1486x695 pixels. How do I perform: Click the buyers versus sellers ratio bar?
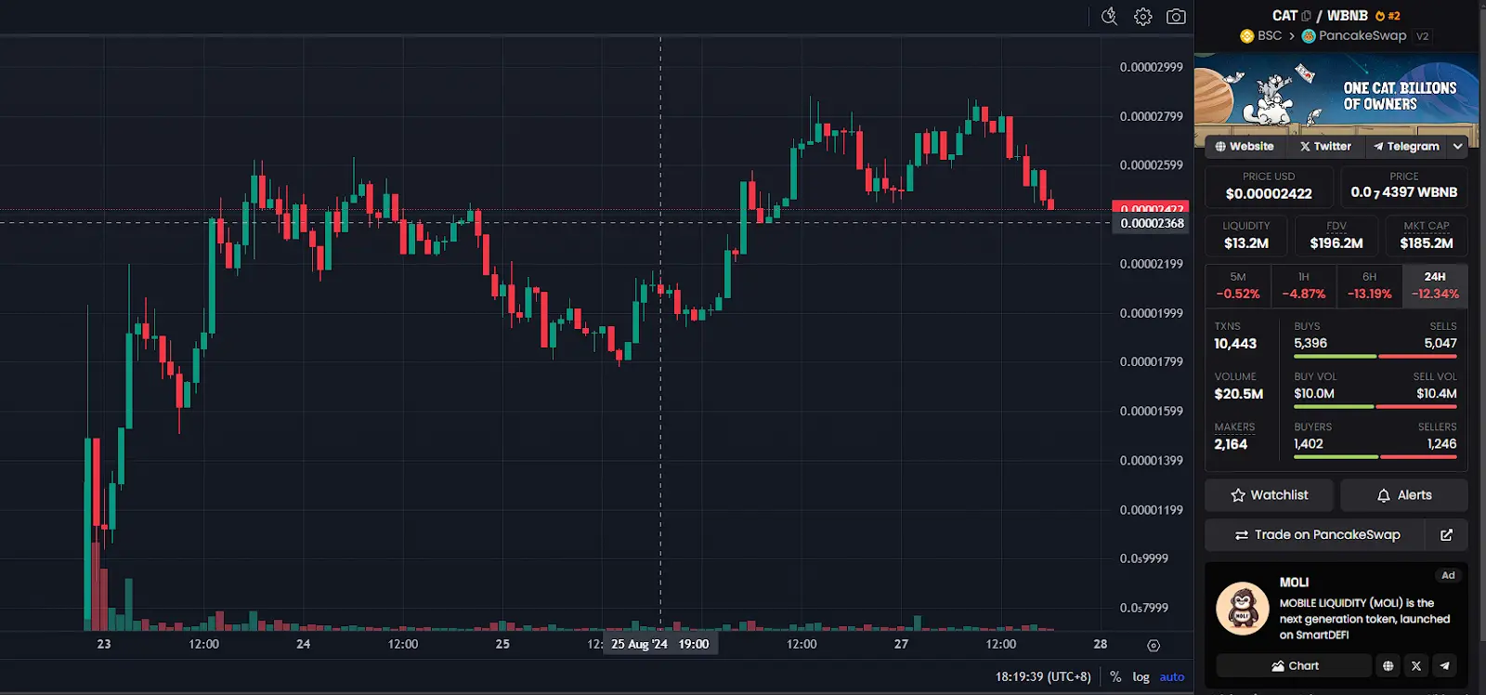pos(1375,457)
